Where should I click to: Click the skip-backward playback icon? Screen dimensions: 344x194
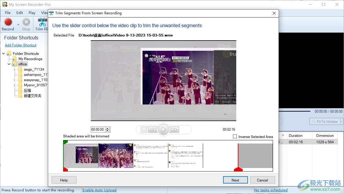[x=153, y=130]
